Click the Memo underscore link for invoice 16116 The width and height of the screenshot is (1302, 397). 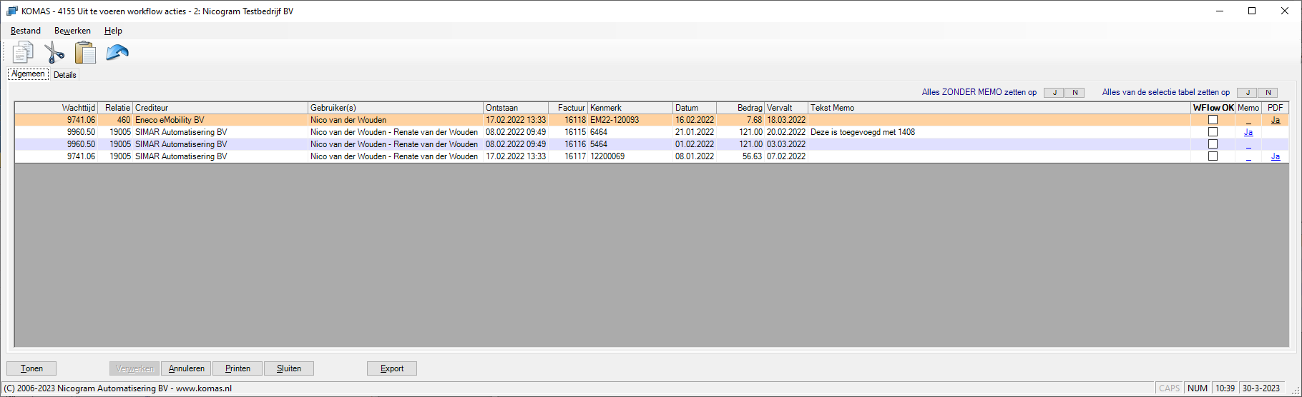pyautogui.click(x=1248, y=145)
